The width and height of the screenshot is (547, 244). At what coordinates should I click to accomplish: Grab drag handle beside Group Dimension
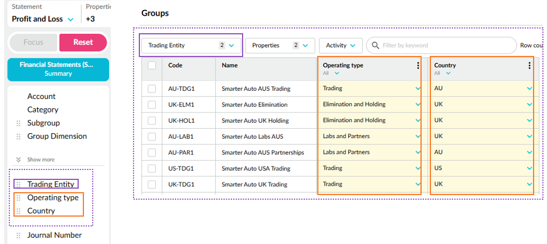(18, 137)
